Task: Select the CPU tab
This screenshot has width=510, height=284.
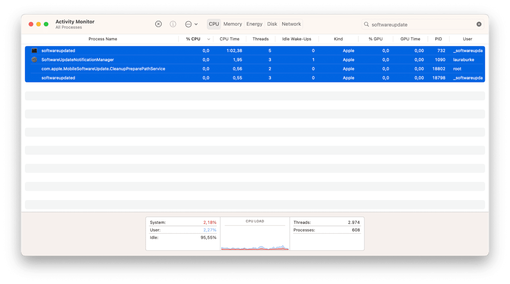Action: [x=214, y=24]
